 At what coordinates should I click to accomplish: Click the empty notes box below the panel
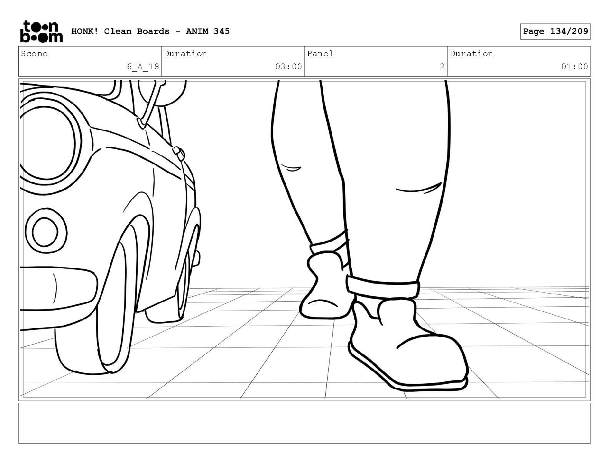[x=304, y=423]
